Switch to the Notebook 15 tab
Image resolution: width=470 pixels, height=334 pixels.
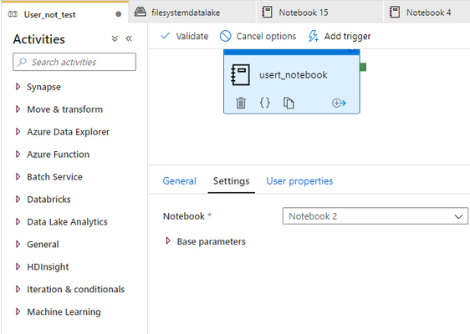(x=304, y=13)
